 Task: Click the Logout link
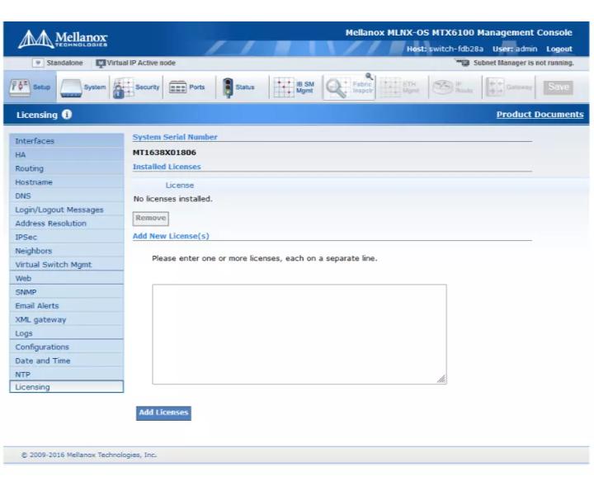point(559,49)
